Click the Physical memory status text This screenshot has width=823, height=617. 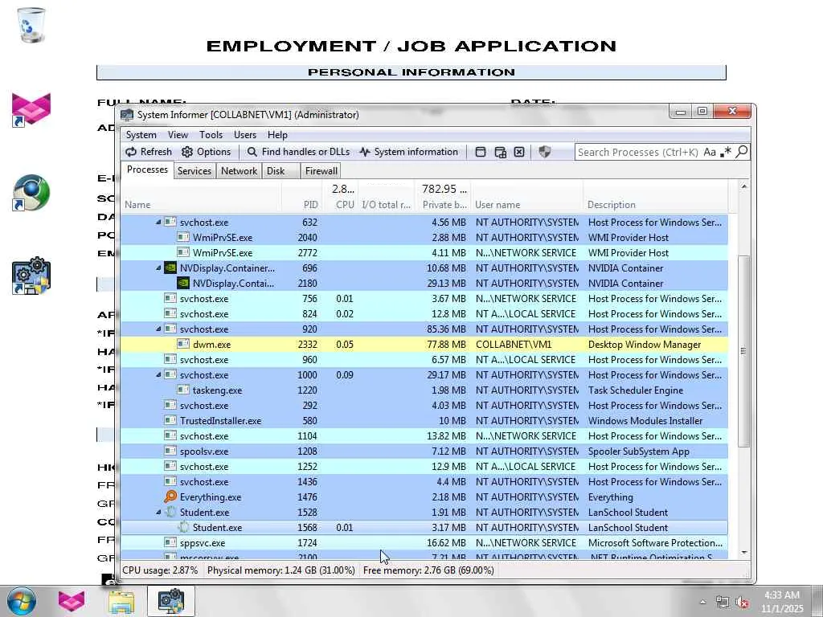tap(280, 570)
